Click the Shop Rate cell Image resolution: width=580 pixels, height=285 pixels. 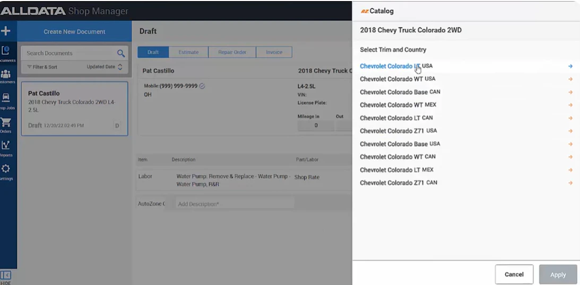click(307, 177)
